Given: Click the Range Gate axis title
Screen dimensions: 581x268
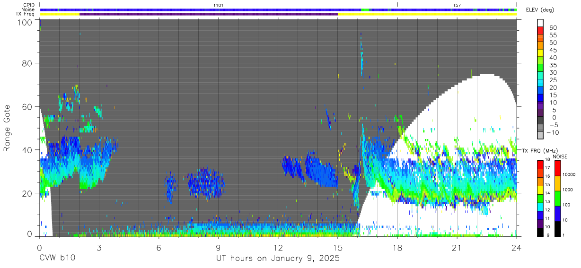Looking at the screenshot, I should pyautogui.click(x=7, y=128).
